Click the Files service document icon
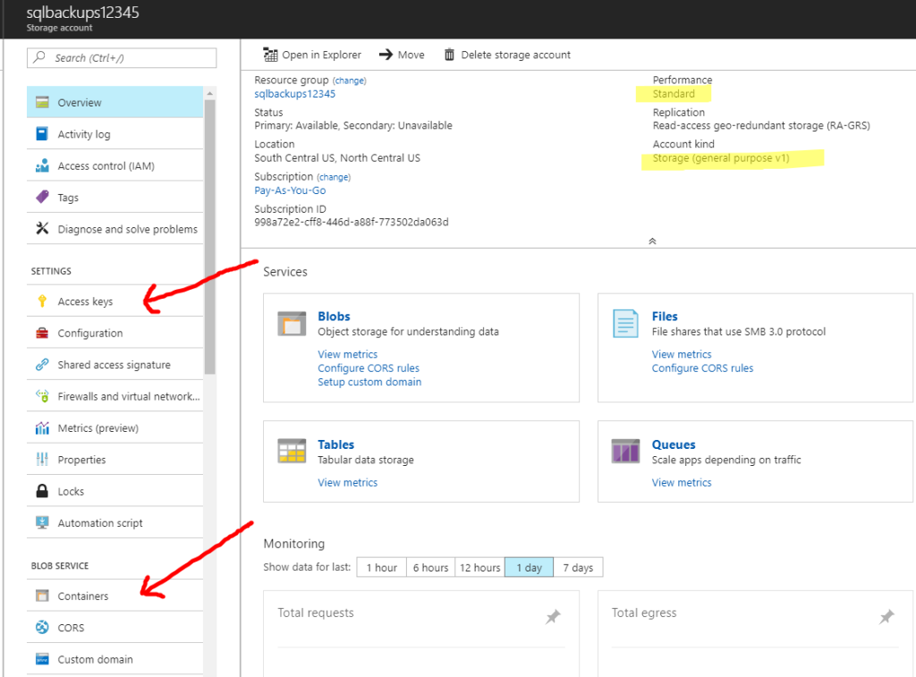This screenshot has height=677, width=916. point(625,324)
